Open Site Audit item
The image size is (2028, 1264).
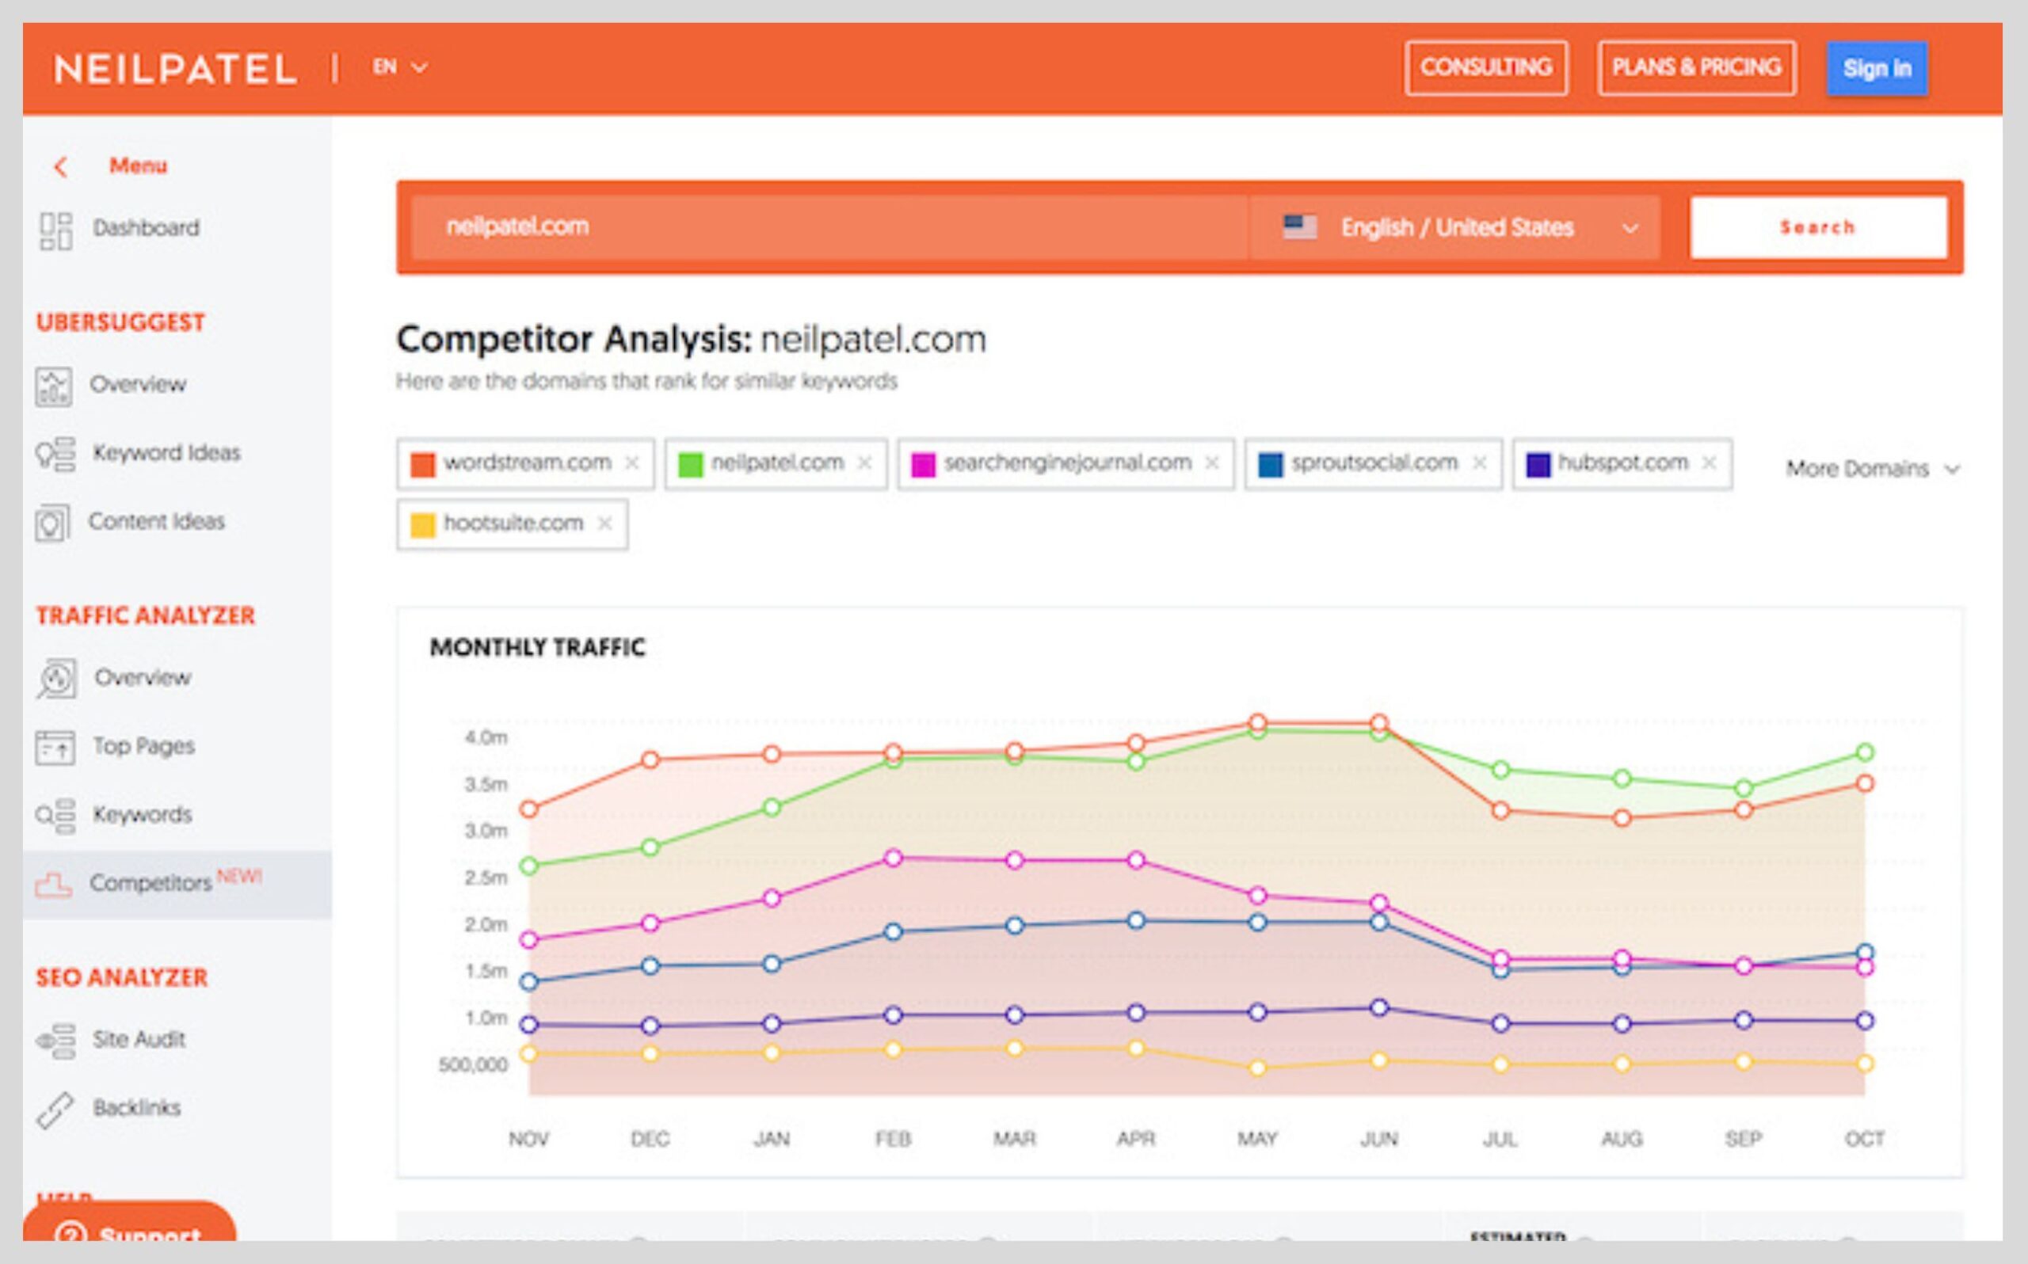tap(139, 1039)
